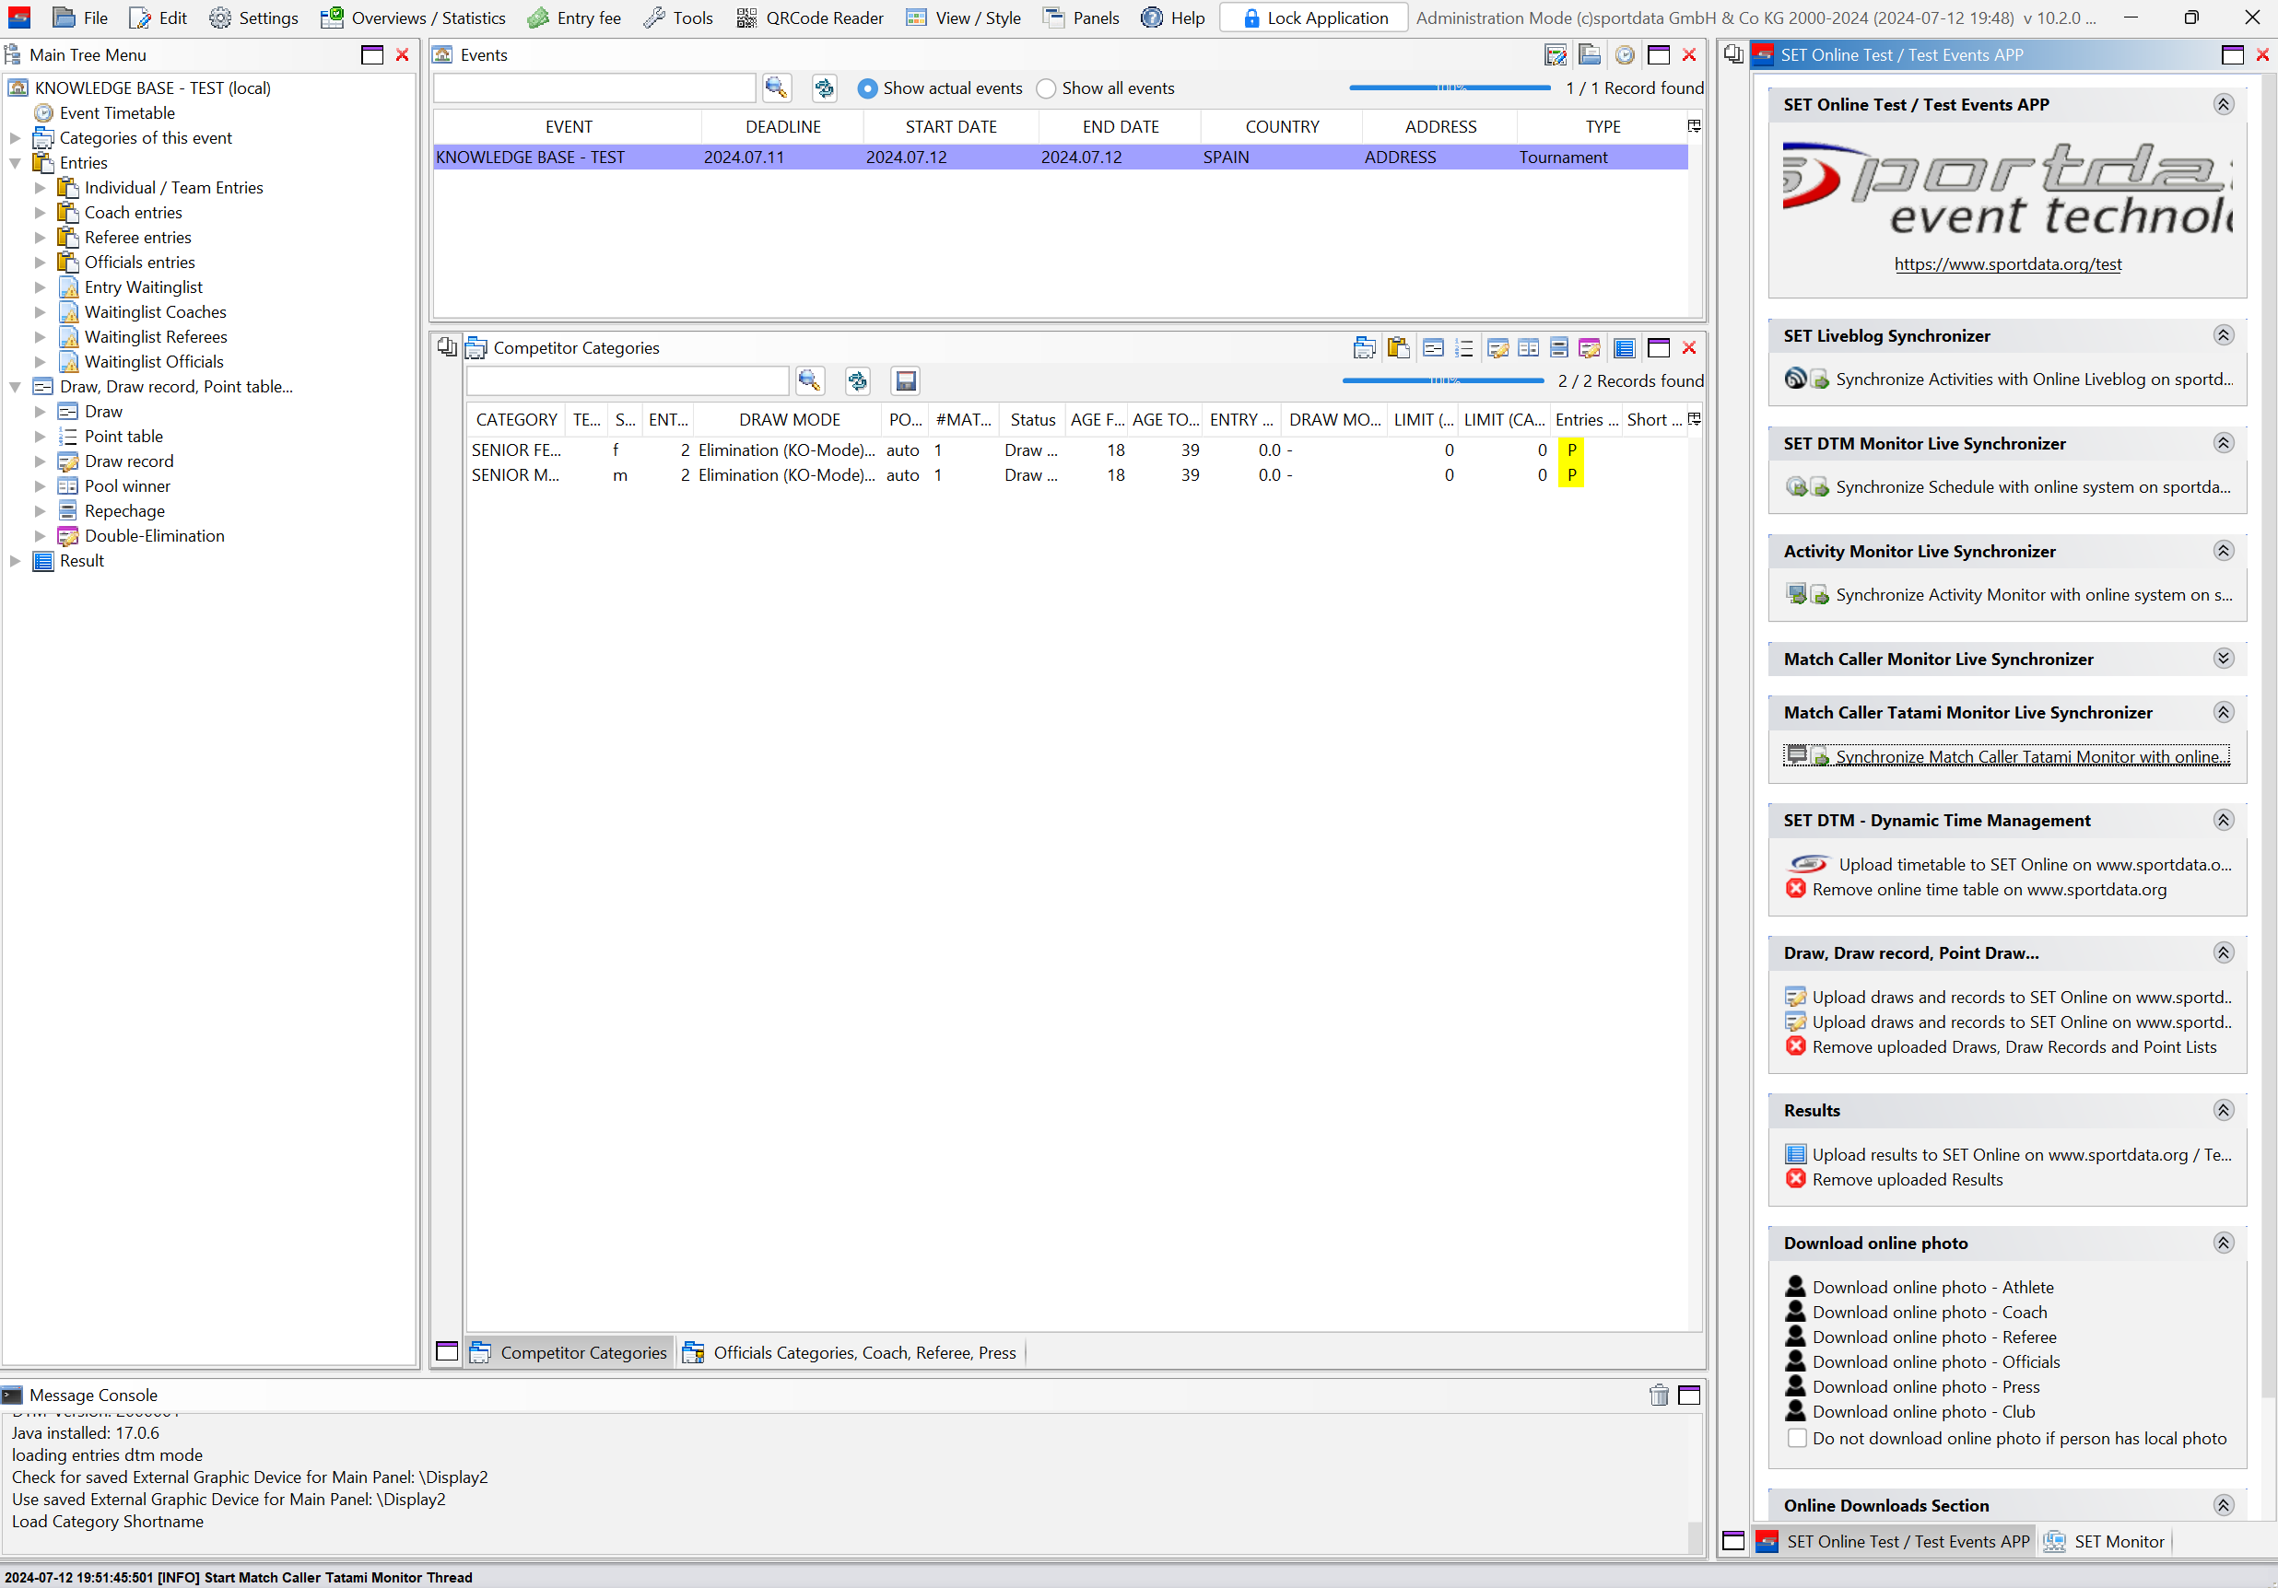Open the sportdata.org/test hyperlink

[x=2007, y=263]
